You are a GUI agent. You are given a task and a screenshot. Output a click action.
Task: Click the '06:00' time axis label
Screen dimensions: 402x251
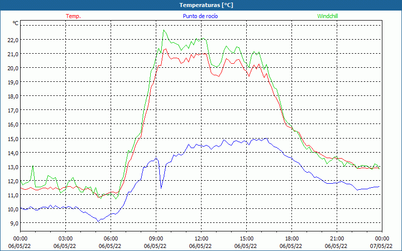tap(111, 238)
